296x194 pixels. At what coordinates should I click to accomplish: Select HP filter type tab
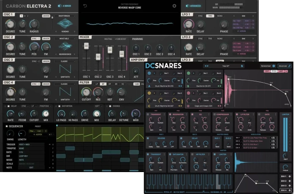(x=110, y=84)
